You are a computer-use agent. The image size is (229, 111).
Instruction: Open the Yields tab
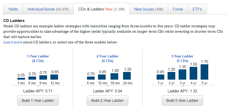pyautogui.click(x=13, y=9)
